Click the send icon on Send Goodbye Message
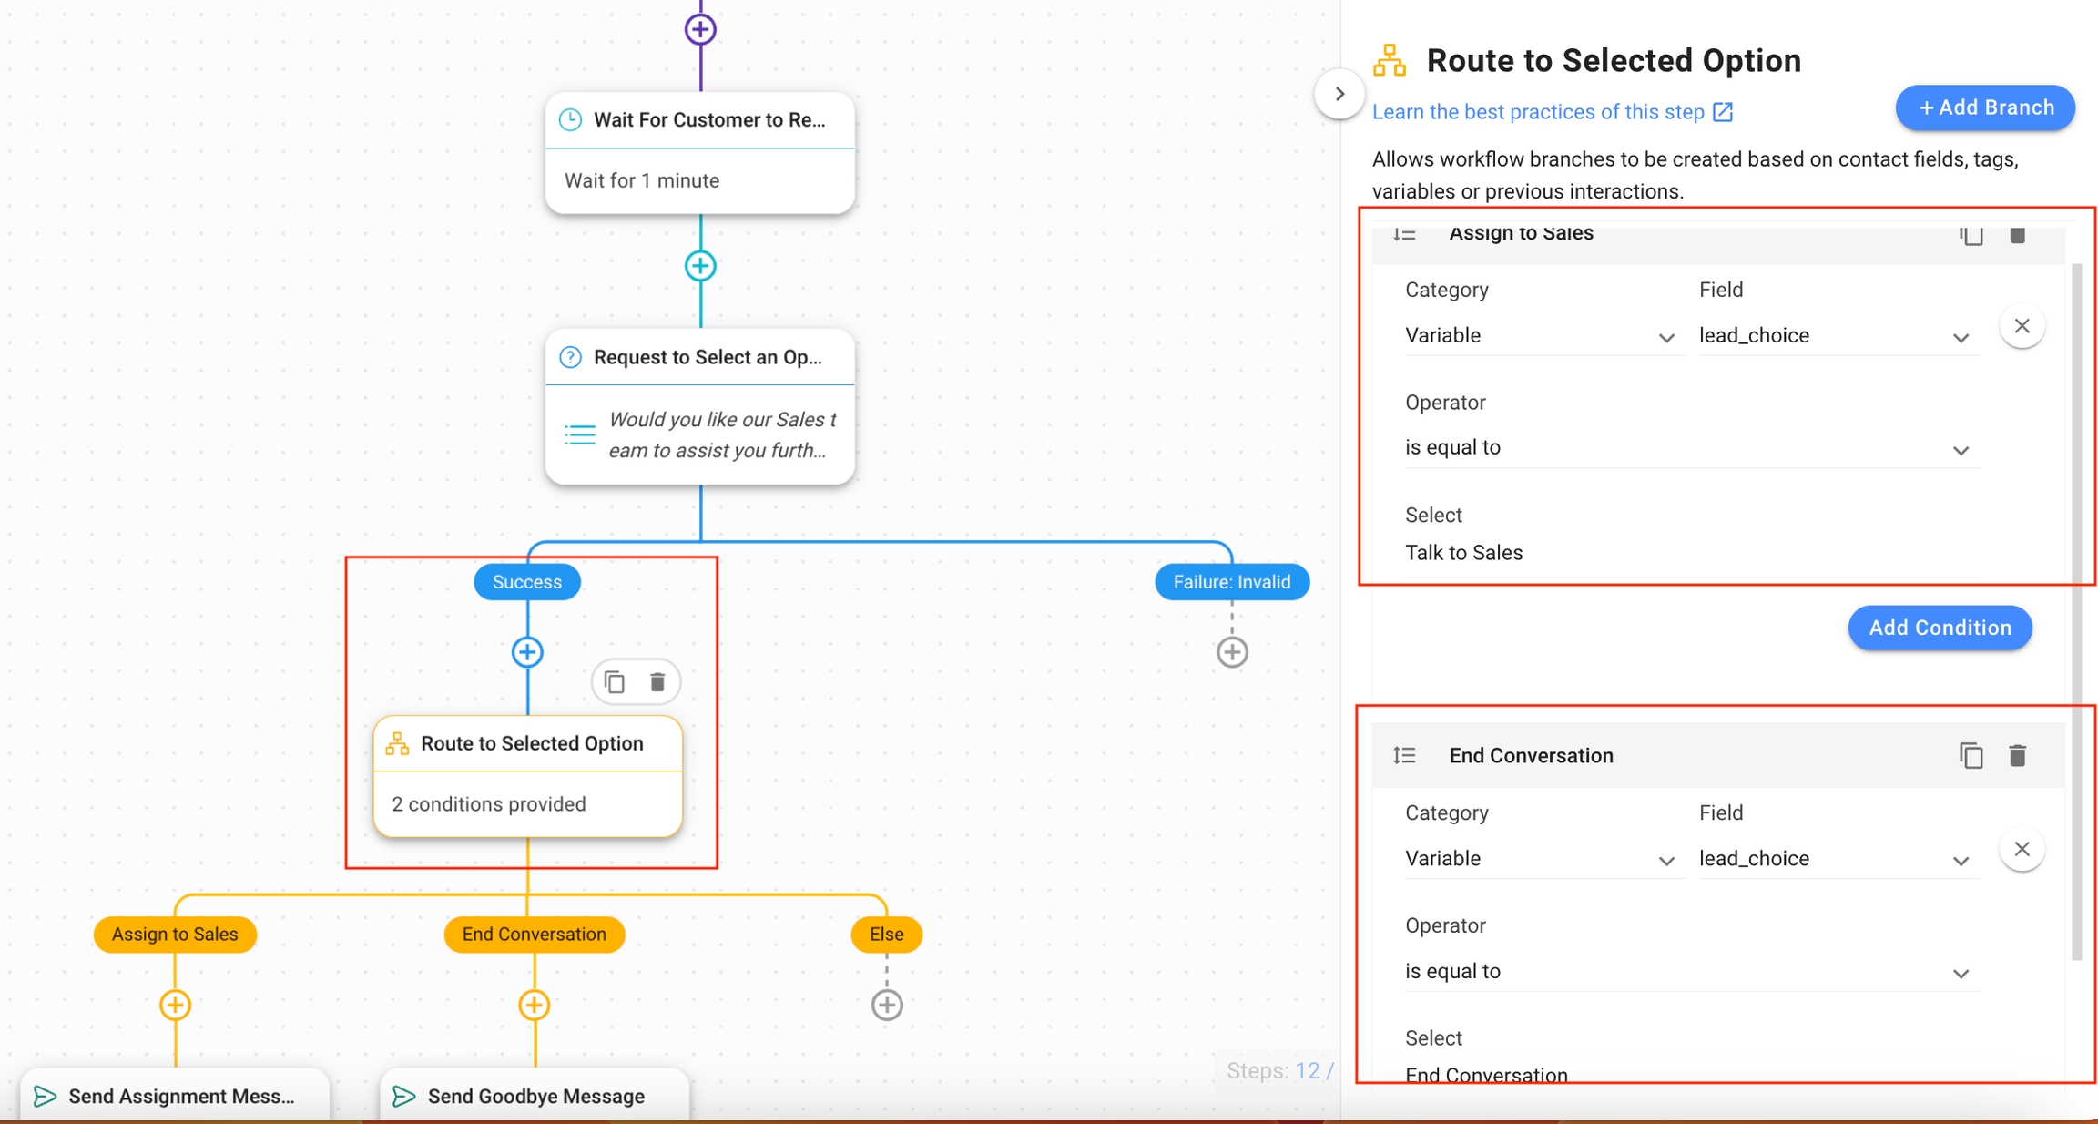 point(403,1096)
